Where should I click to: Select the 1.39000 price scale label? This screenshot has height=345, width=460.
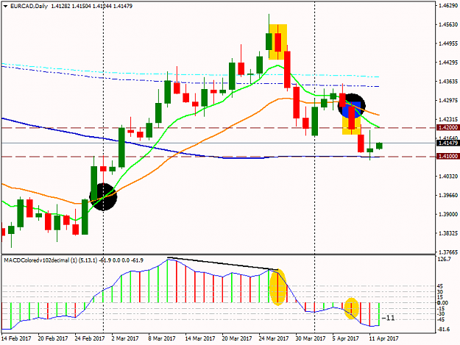(448, 214)
